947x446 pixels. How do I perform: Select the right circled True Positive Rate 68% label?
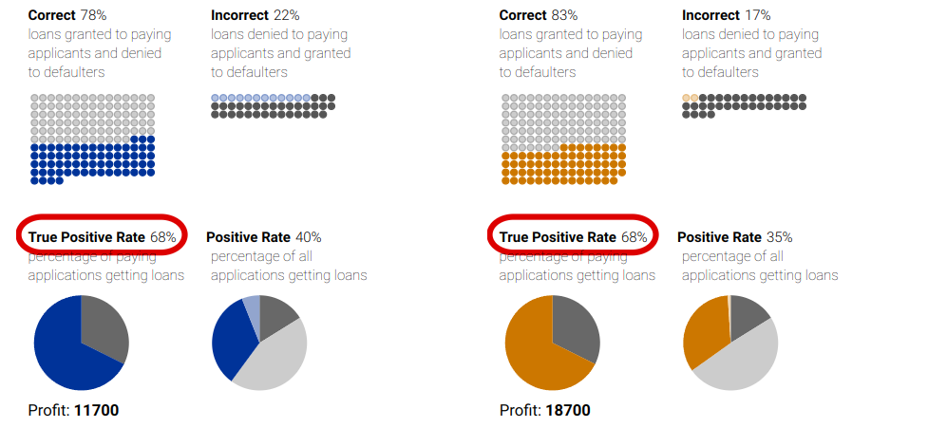coord(573,237)
